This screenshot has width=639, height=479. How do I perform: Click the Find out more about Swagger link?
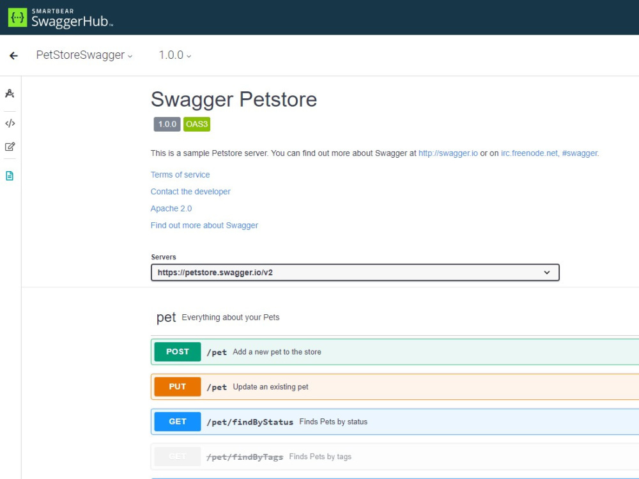click(x=204, y=225)
